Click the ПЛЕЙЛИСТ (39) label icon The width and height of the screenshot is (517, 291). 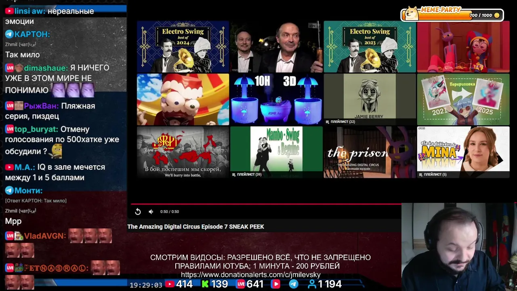point(234,175)
